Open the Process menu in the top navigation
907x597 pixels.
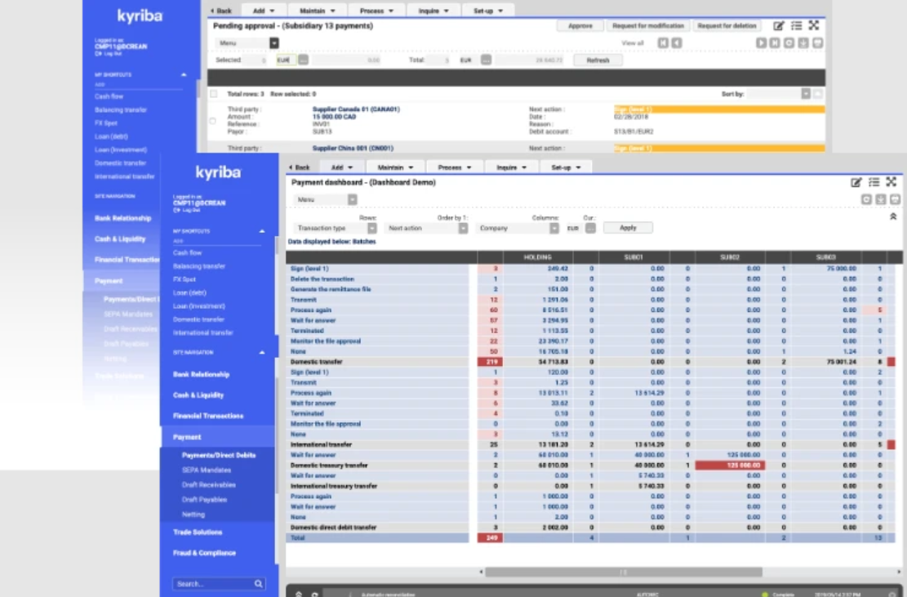(454, 167)
